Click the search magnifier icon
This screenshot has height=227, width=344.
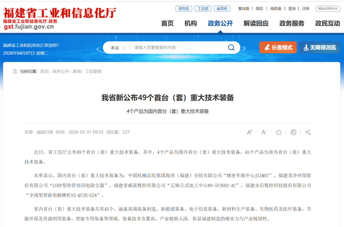(x=231, y=47)
